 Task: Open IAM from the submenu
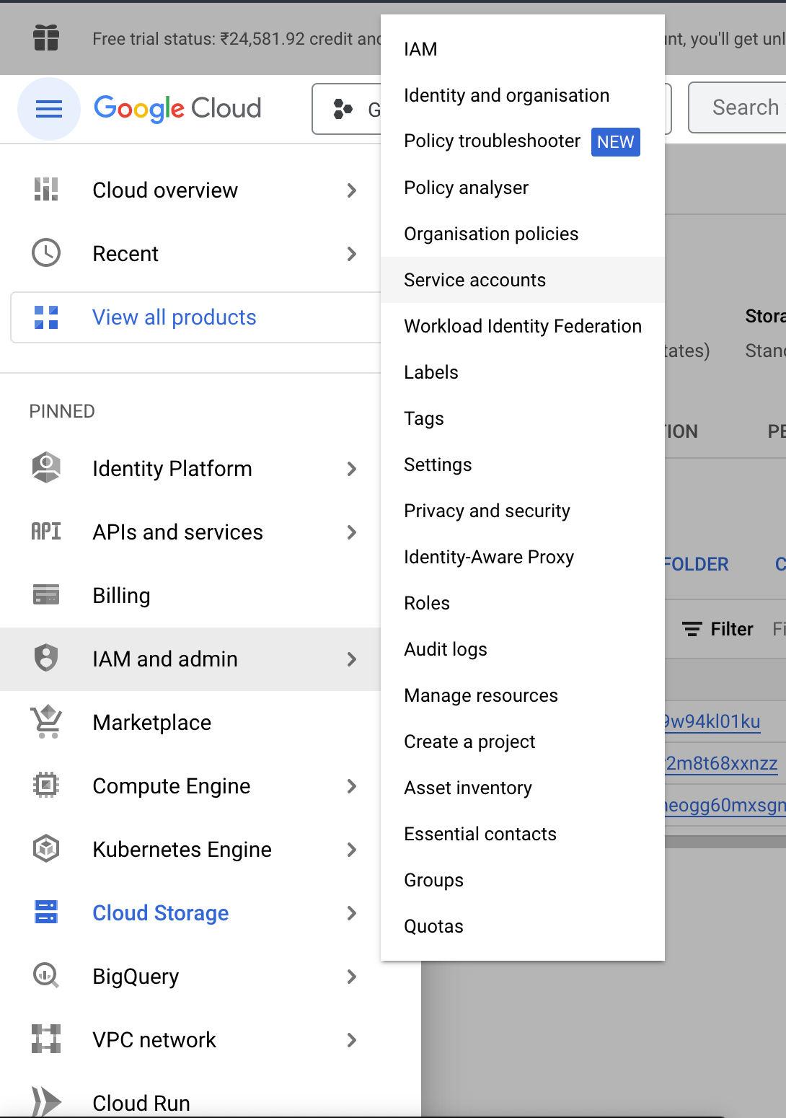coord(523,49)
